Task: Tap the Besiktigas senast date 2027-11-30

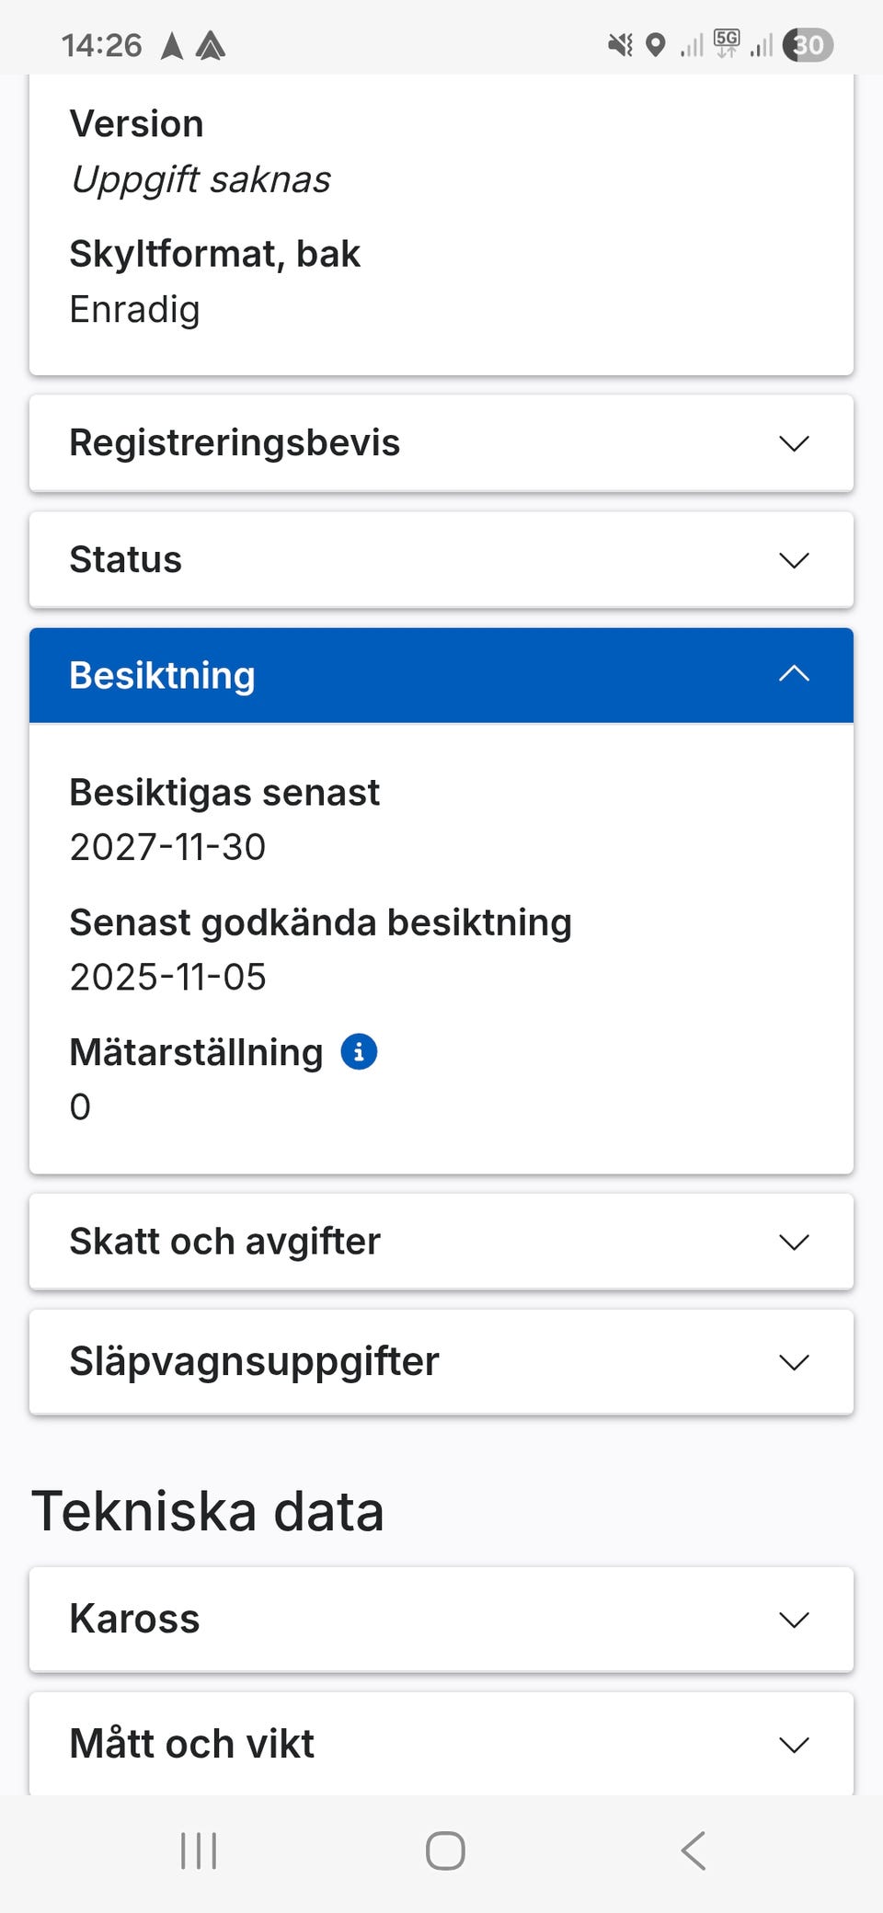Action: click(167, 847)
